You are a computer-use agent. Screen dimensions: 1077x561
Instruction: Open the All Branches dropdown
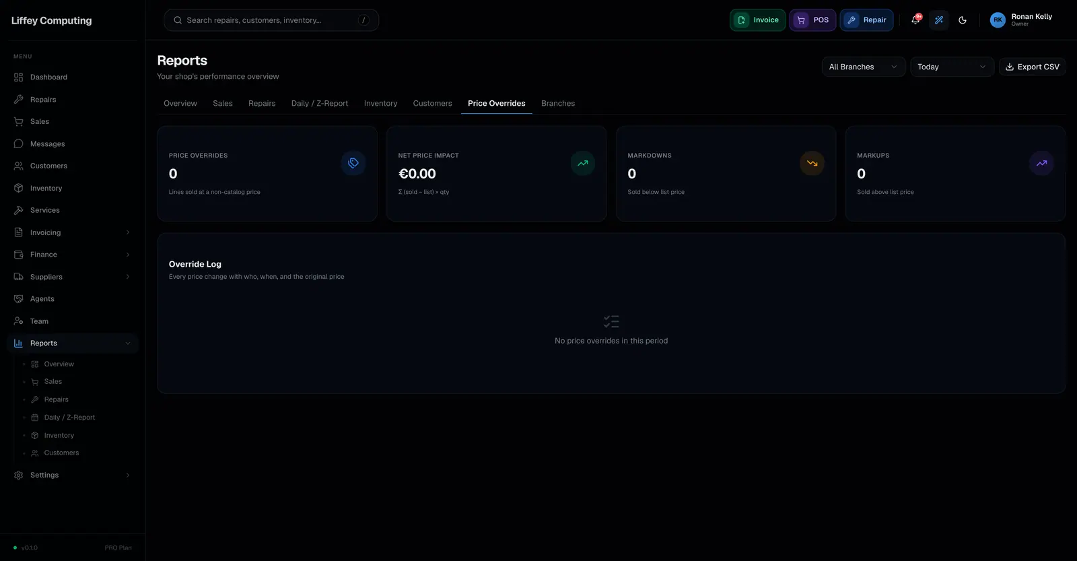click(864, 67)
